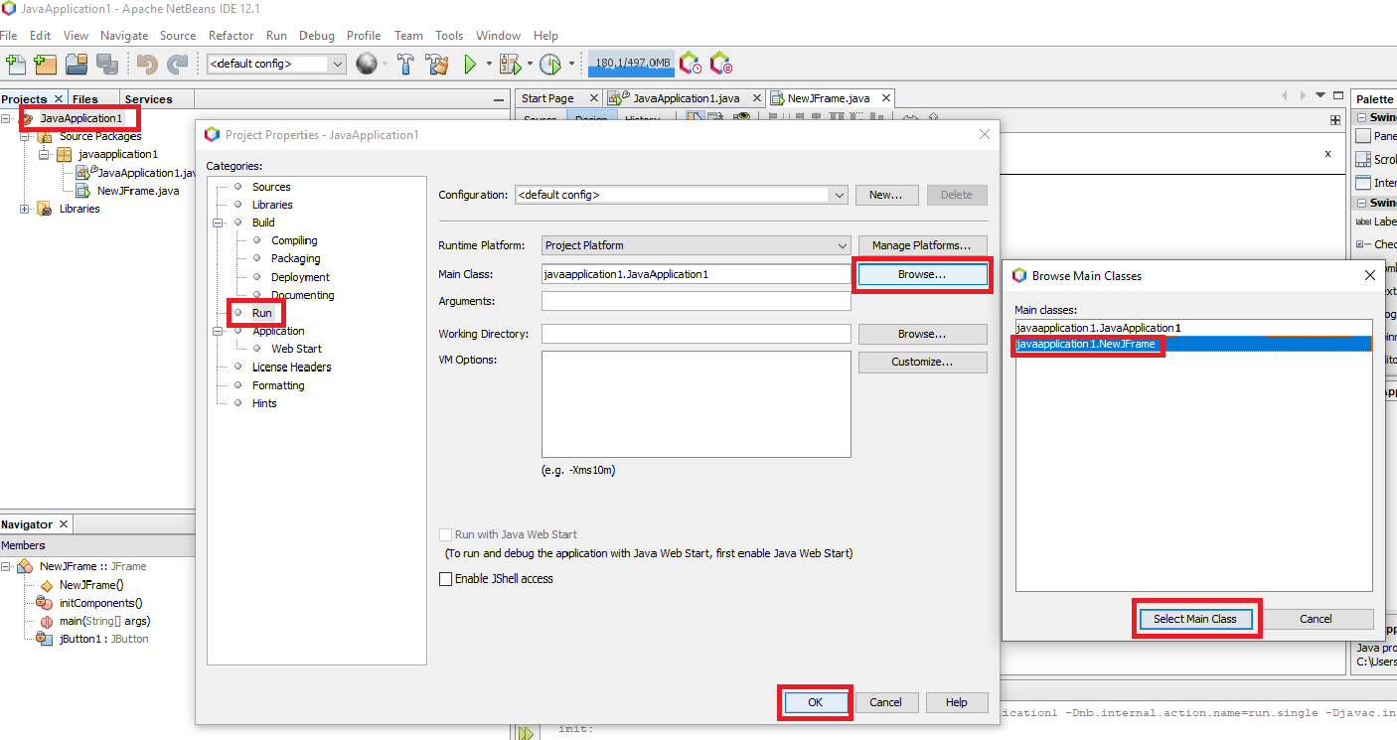
Task: Open the File menu
Action: [9, 35]
